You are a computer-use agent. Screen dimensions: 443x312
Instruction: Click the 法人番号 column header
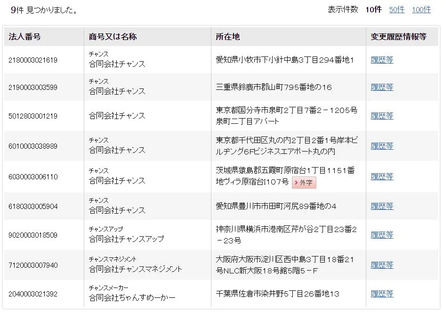(24, 37)
